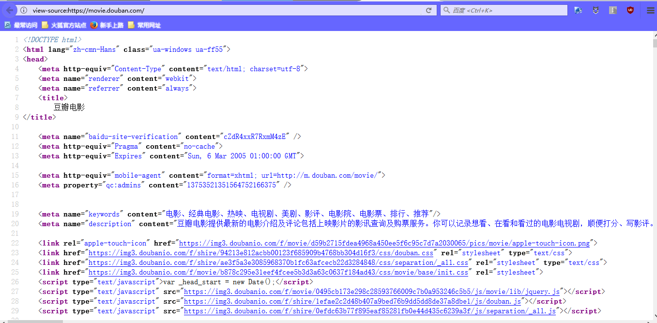Open the 火狐官方站点 bookmark folder
Image resolution: width=657 pixels, height=323 pixels.
(64, 25)
